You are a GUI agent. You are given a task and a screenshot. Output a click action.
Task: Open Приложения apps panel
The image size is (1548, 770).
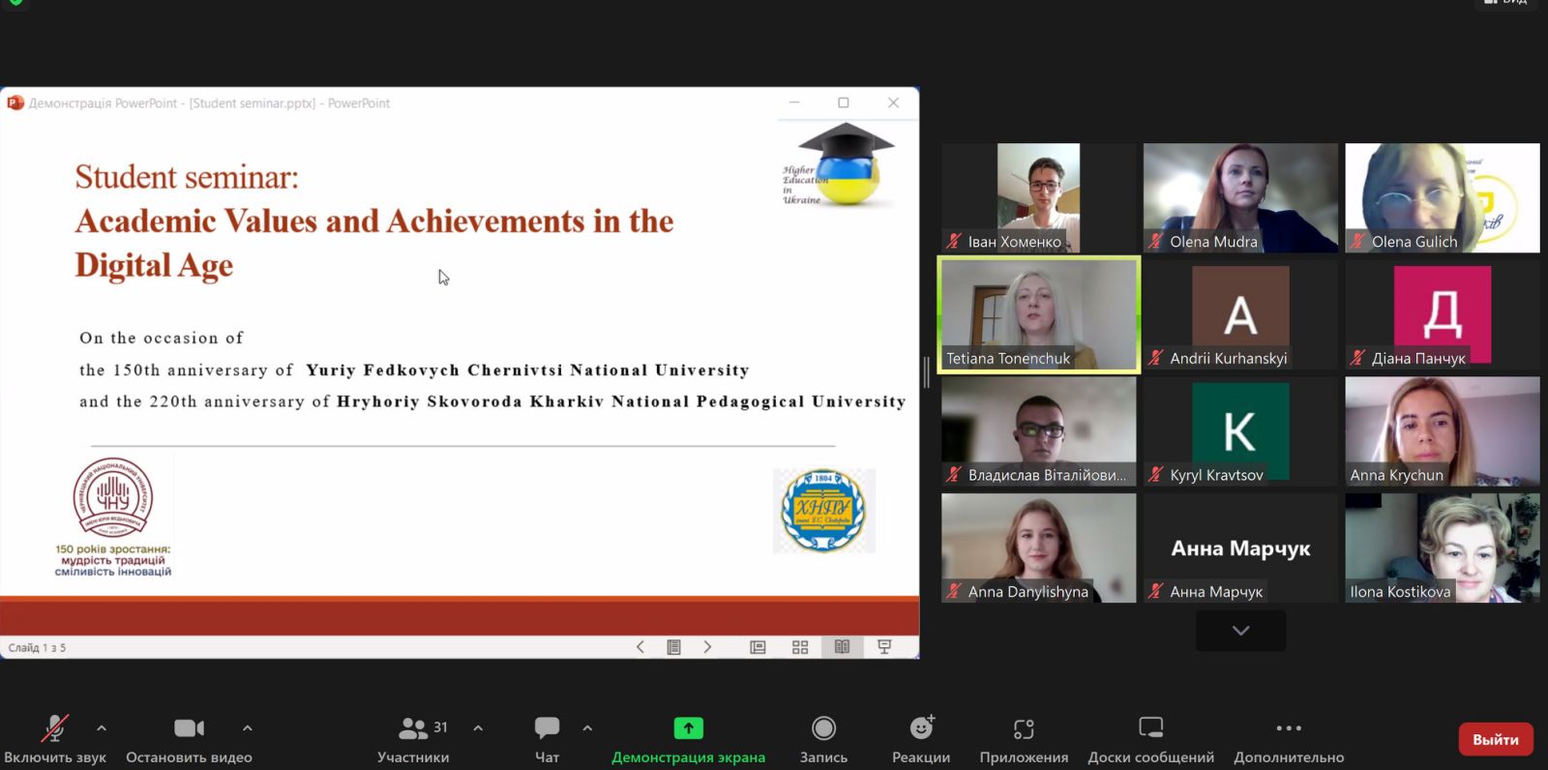coord(1024,739)
